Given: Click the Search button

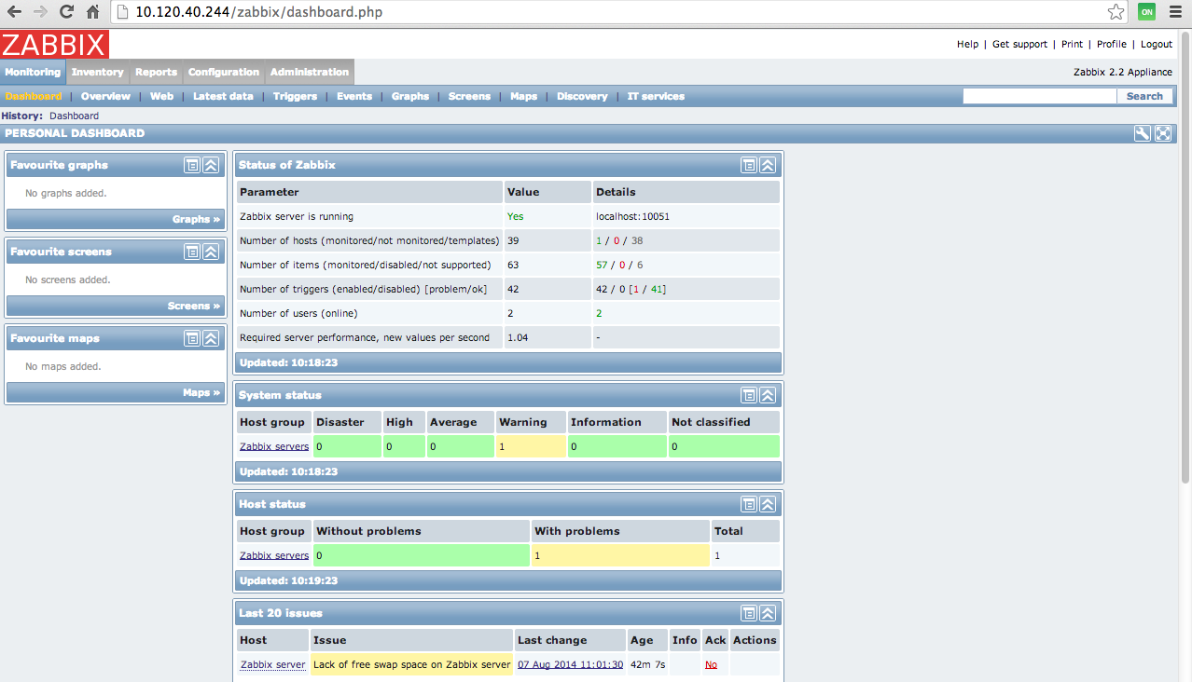Looking at the screenshot, I should point(1144,96).
